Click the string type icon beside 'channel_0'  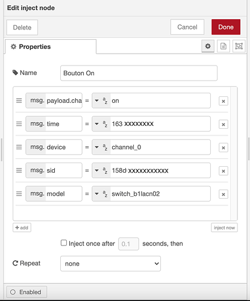click(x=105, y=147)
